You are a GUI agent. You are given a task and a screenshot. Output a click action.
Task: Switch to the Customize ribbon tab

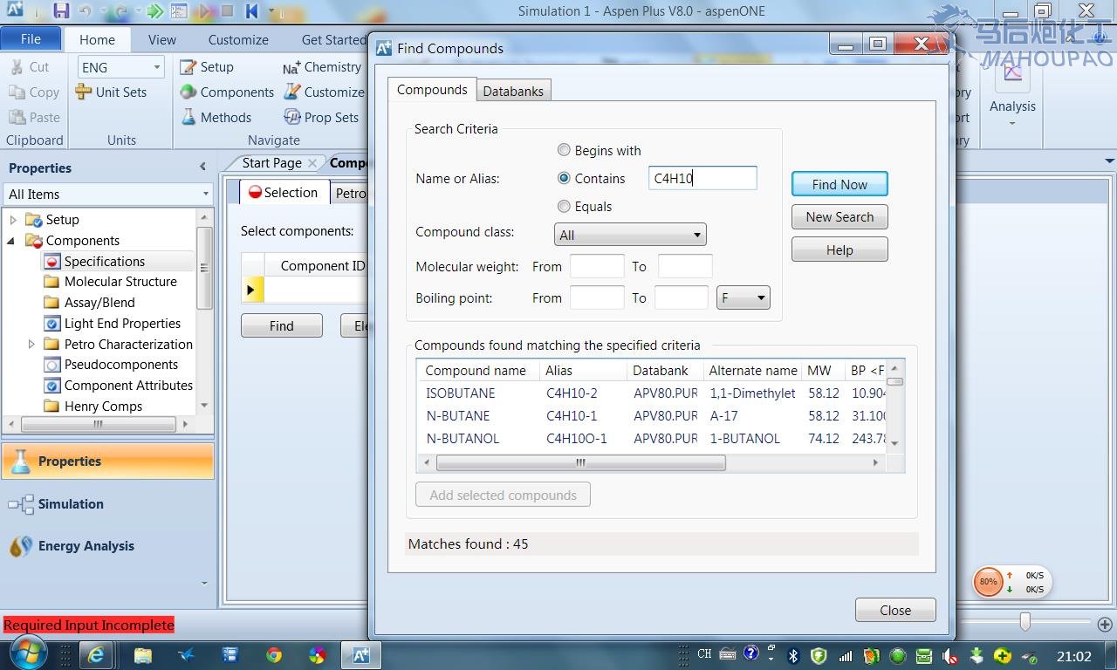click(x=238, y=39)
